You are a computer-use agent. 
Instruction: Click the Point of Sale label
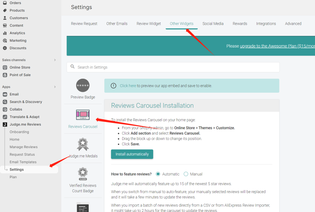point(20,75)
